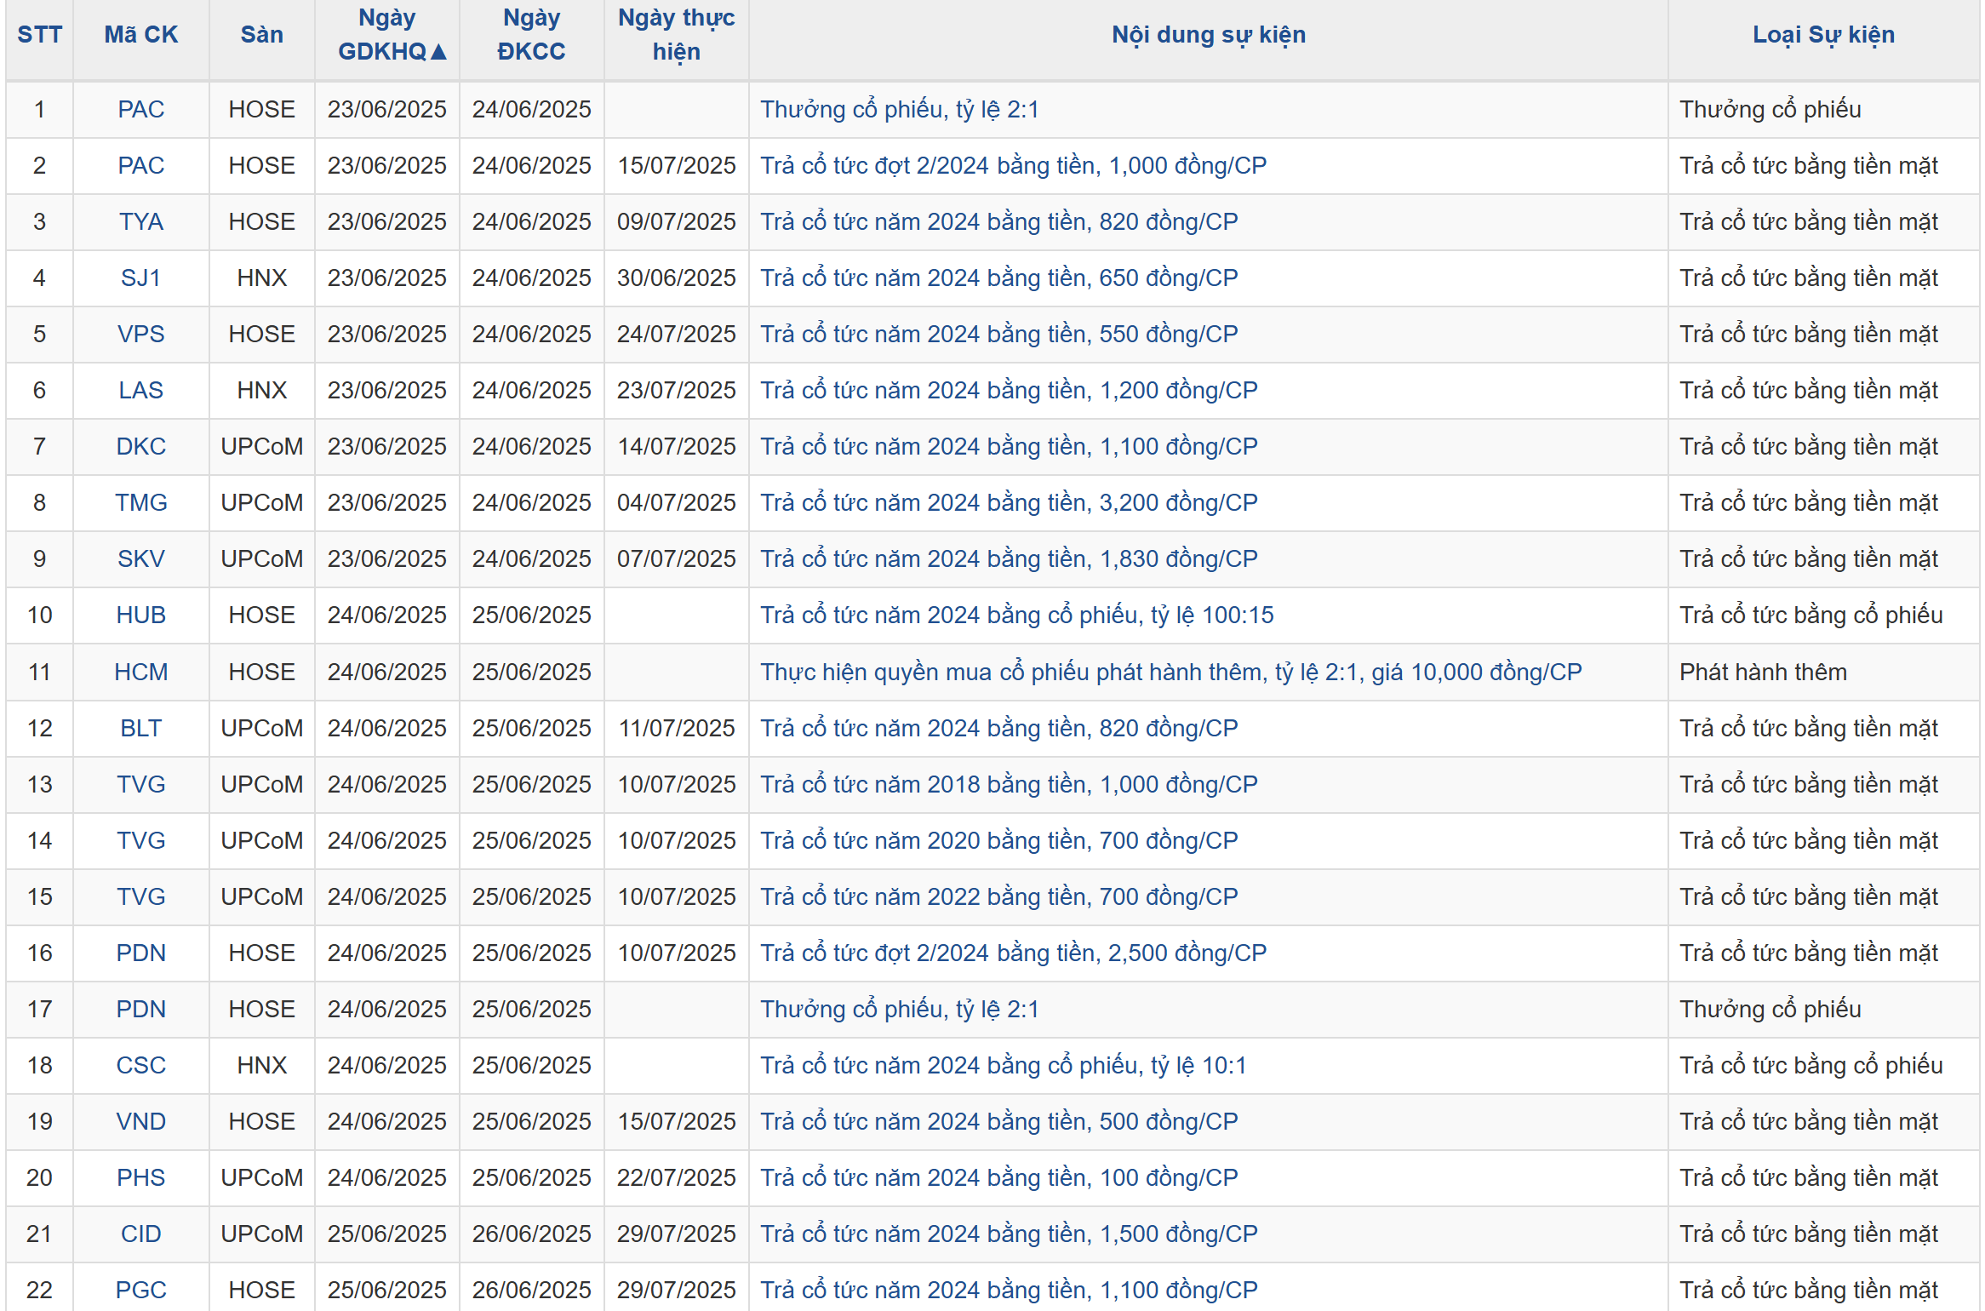Open the 500 đồng/CP dividend event
The width and height of the screenshot is (1985, 1311).
pyautogui.click(x=999, y=1122)
